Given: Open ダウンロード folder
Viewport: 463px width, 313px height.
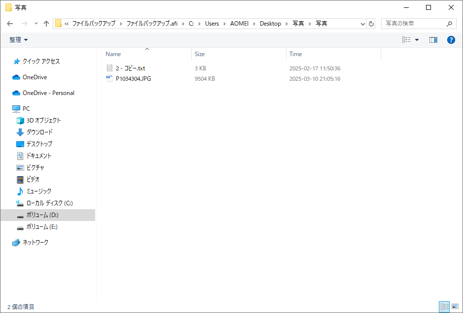Looking at the screenshot, I should [39, 132].
